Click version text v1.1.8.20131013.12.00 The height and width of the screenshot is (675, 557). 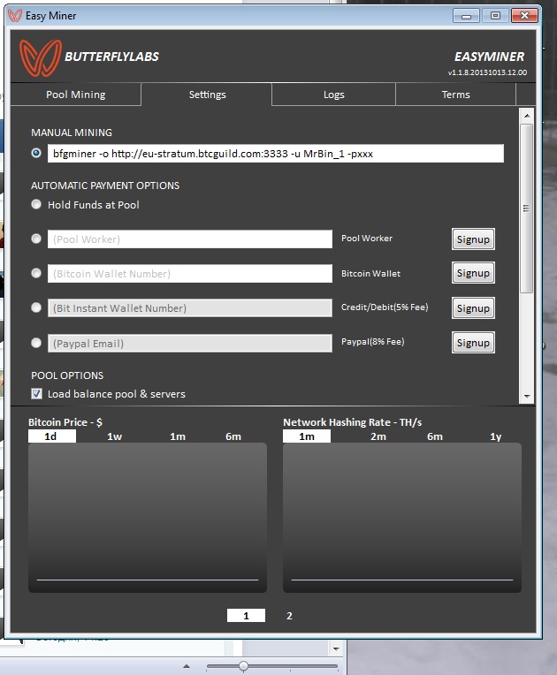[487, 72]
